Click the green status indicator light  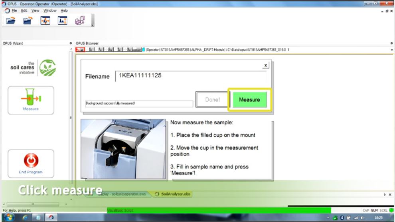click(391, 210)
